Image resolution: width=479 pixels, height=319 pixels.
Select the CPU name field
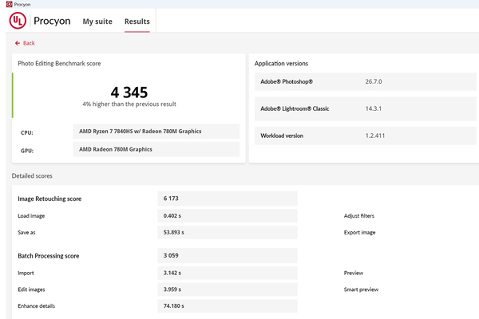point(156,132)
